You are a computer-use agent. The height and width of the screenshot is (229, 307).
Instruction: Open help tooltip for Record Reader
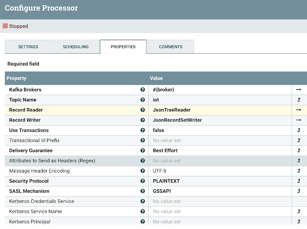[x=142, y=110]
